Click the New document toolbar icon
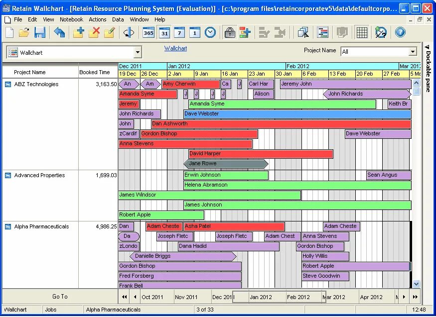The height and width of the screenshot is (317, 436). [x=9, y=33]
